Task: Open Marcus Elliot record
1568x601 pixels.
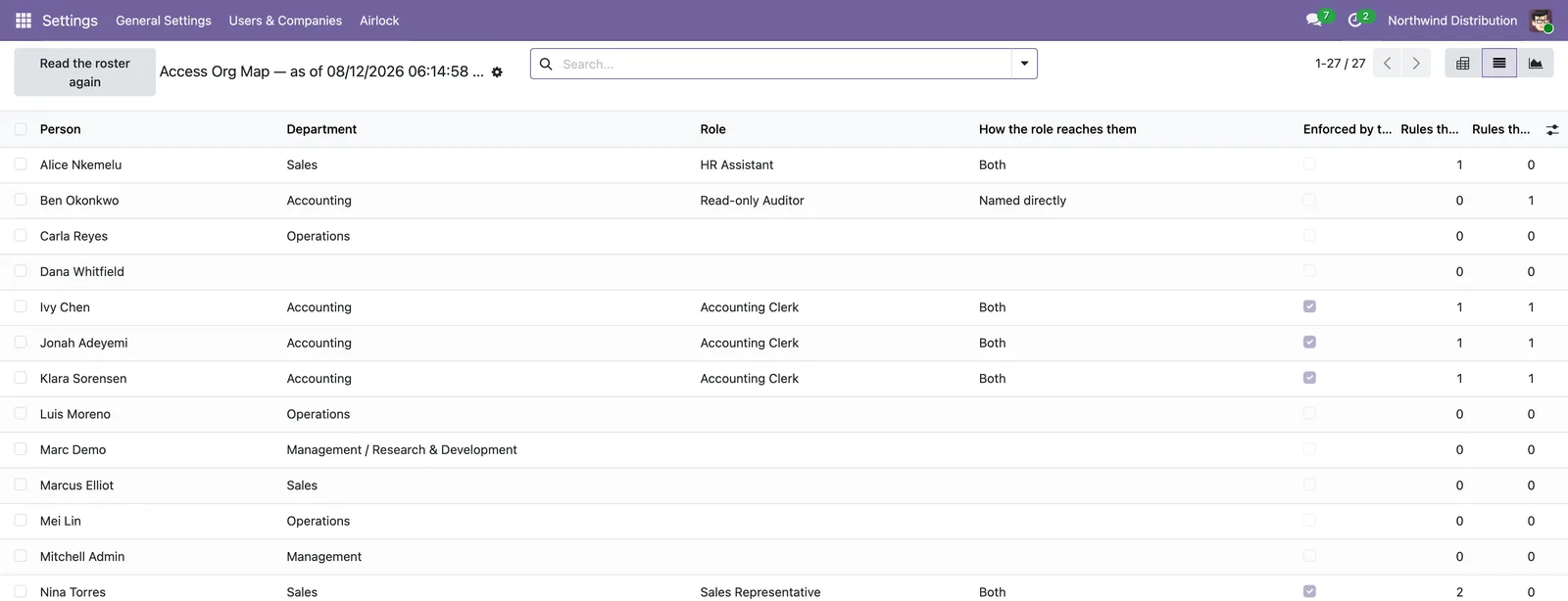Action: [x=76, y=485]
